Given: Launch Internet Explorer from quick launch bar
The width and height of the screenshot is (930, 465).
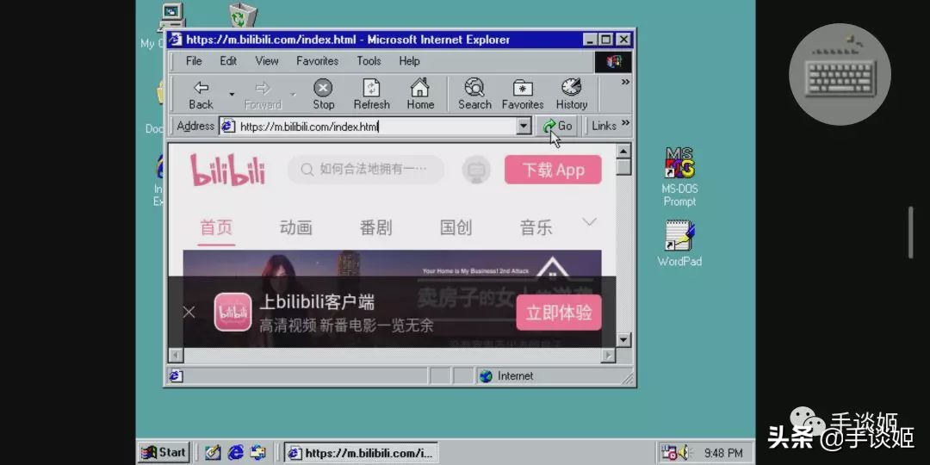Looking at the screenshot, I should [235, 453].
